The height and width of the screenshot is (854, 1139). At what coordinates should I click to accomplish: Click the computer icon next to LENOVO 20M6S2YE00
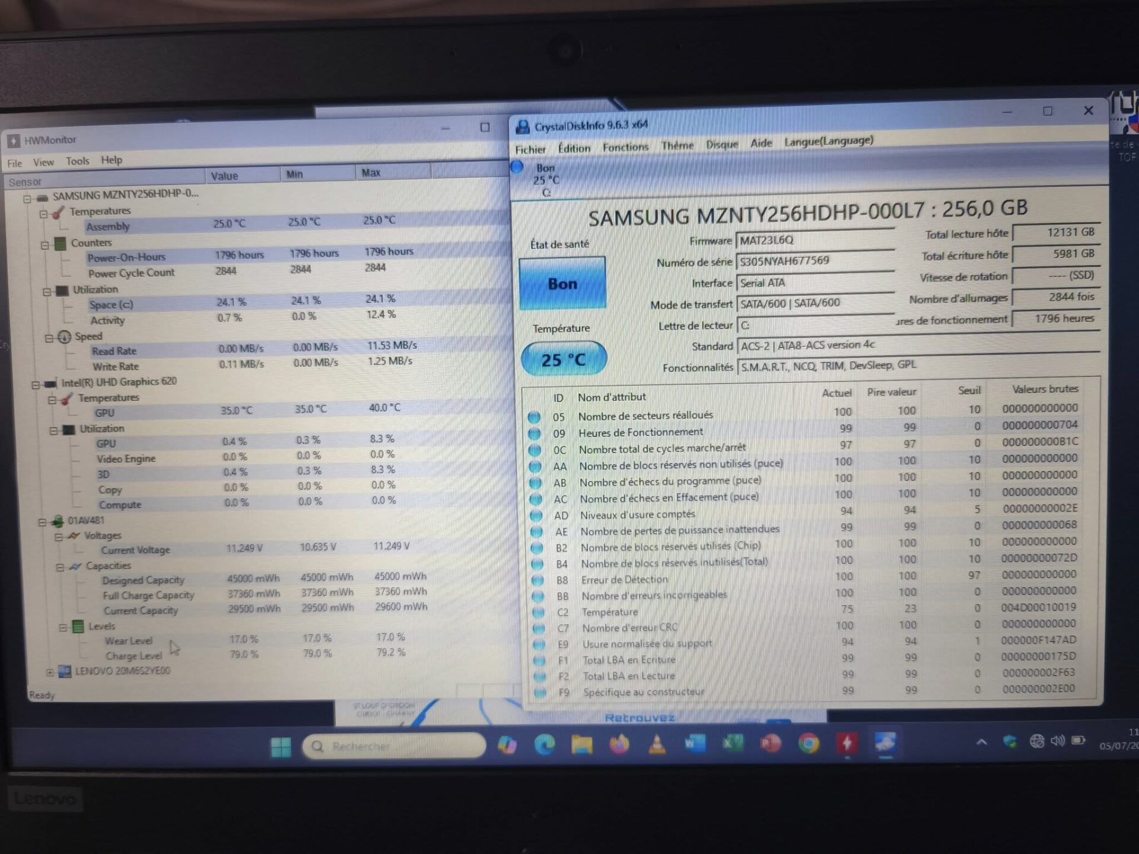click(65, 671)
